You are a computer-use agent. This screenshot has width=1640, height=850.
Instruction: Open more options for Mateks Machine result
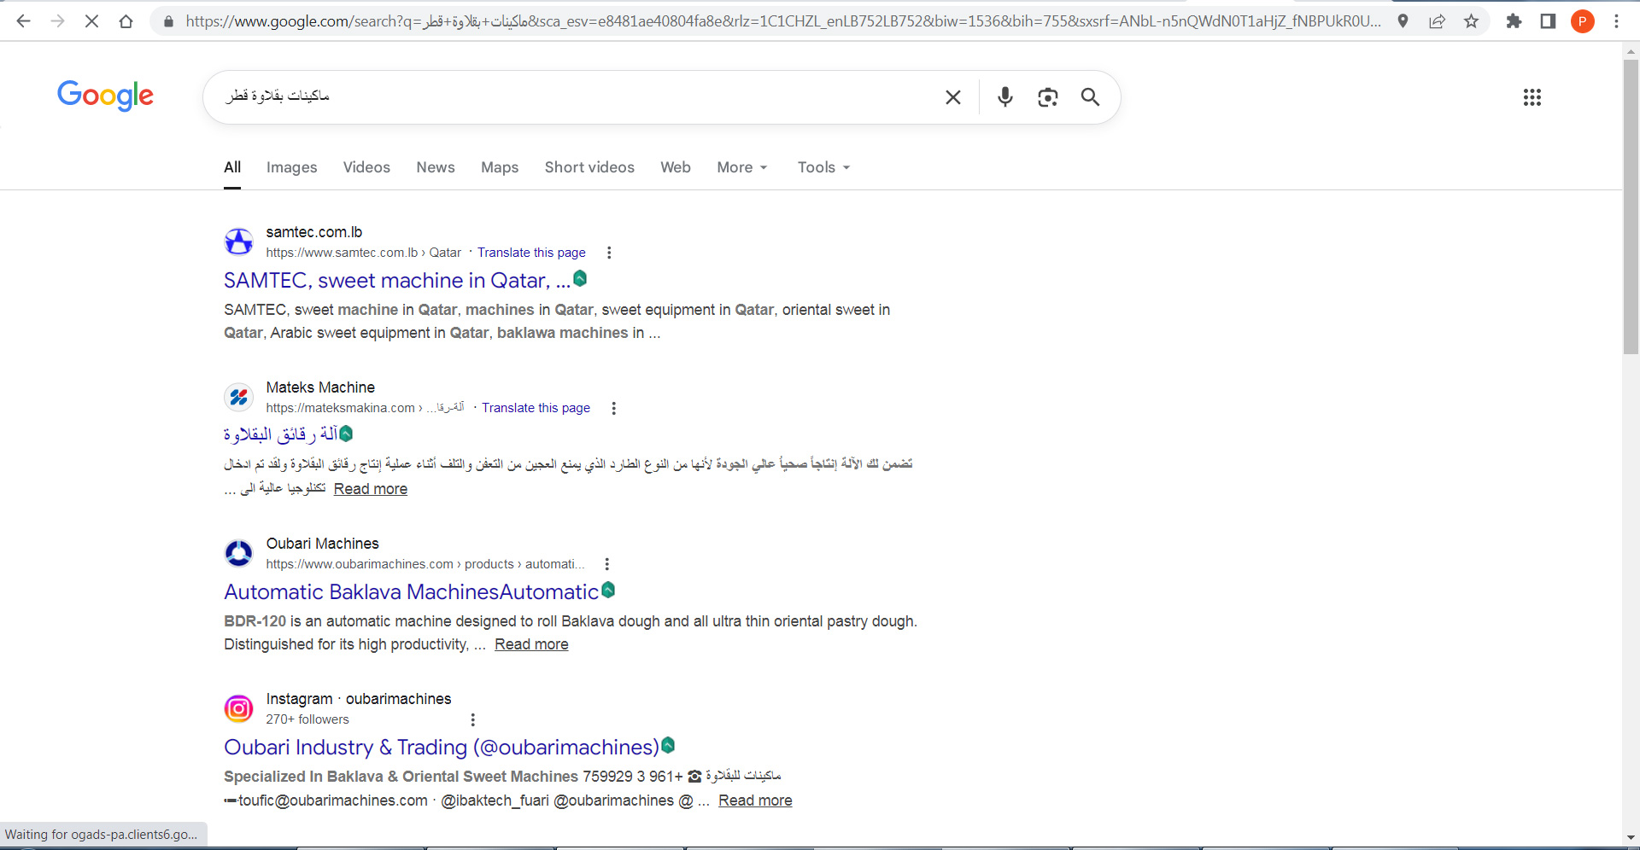pos(613,408)
